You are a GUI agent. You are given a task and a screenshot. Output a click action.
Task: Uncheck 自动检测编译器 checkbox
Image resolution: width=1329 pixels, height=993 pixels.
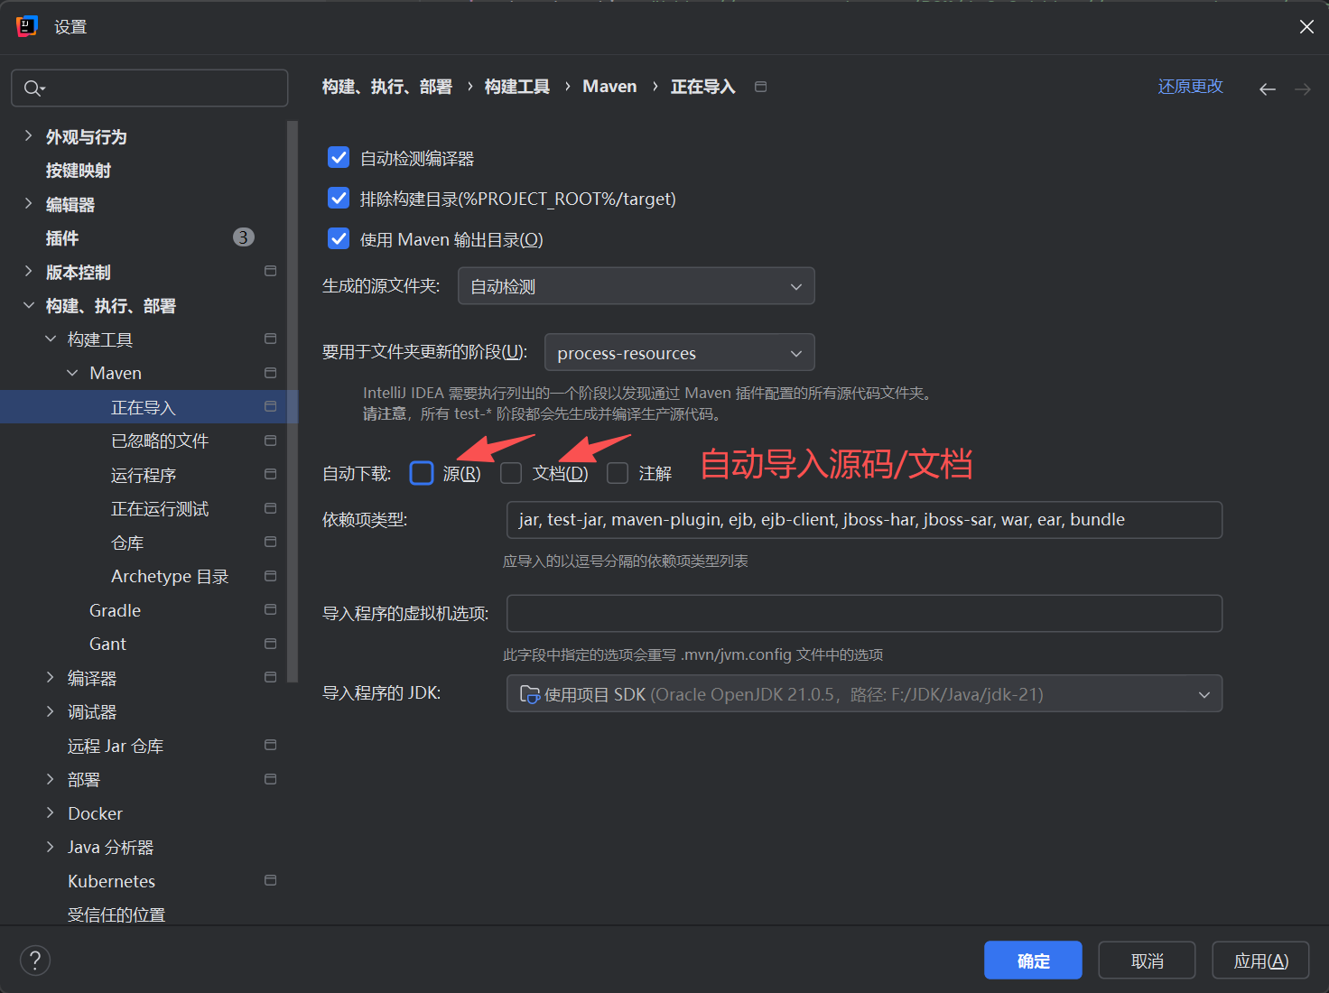[x=339, y=158]
